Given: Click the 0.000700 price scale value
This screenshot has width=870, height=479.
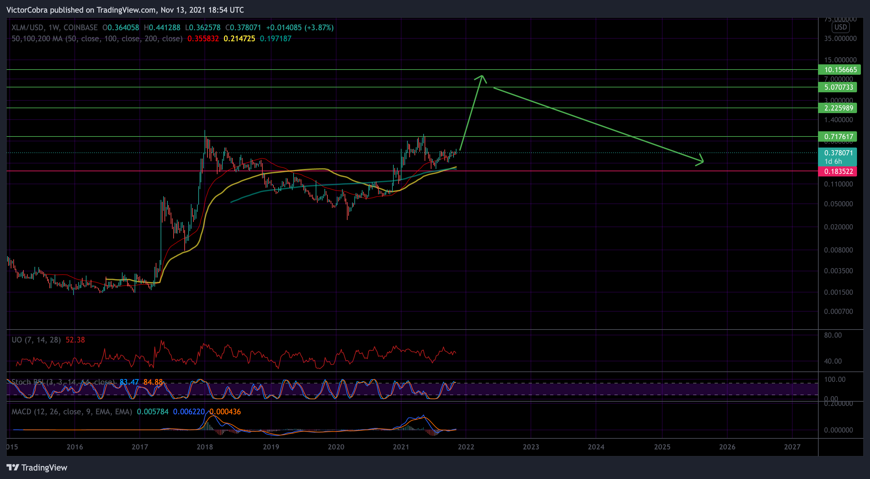Looking at the screenshot, I should (x=838, y=311).
